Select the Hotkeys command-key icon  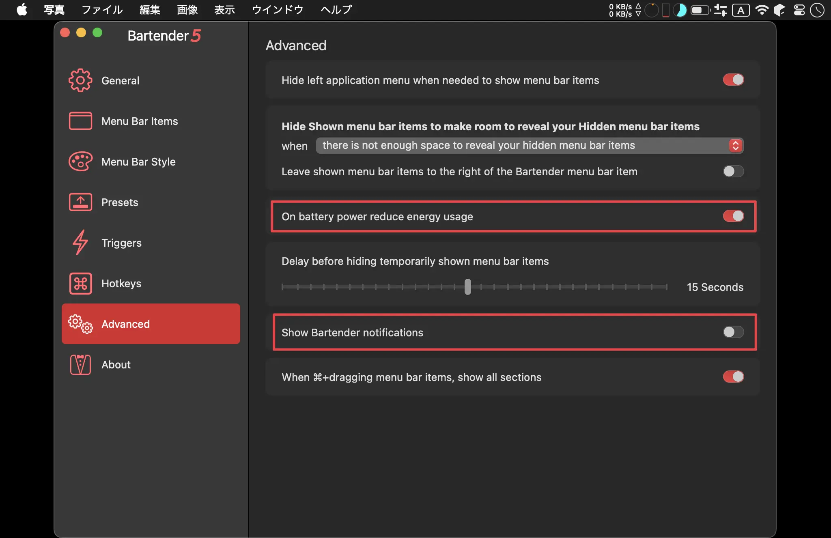pyautogui.click(x=80, y=283)
